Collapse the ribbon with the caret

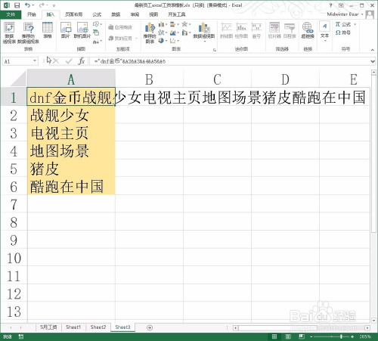(372, 50)
